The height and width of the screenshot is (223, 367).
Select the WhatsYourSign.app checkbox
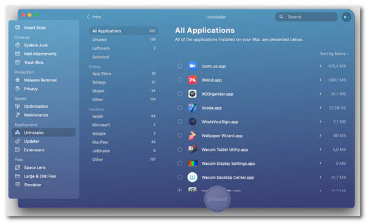coord(179,122)
